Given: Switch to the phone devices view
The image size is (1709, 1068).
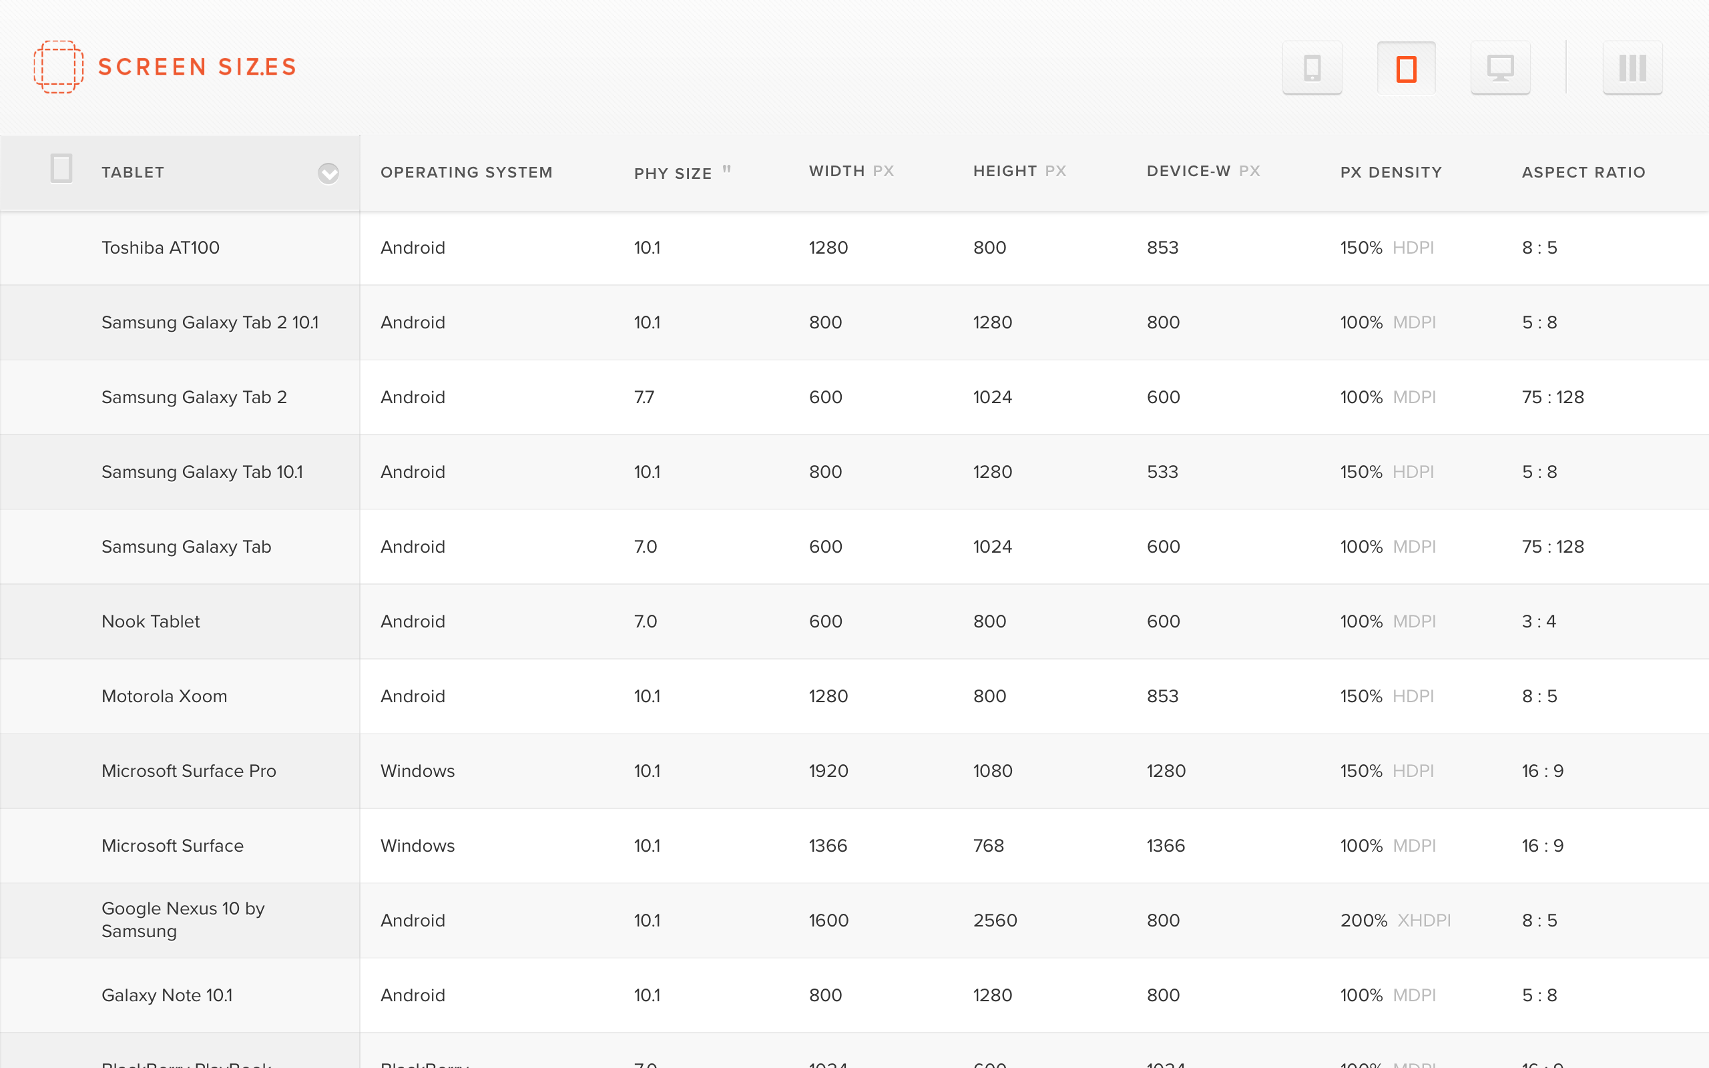Looking at the screenshot, I should coord(1312,68).
